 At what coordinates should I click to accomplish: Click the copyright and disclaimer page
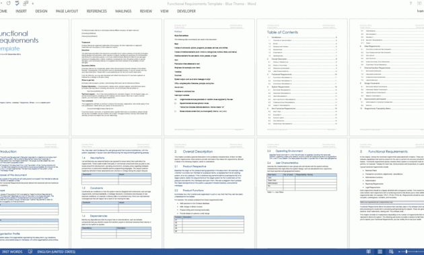(116, 77)
